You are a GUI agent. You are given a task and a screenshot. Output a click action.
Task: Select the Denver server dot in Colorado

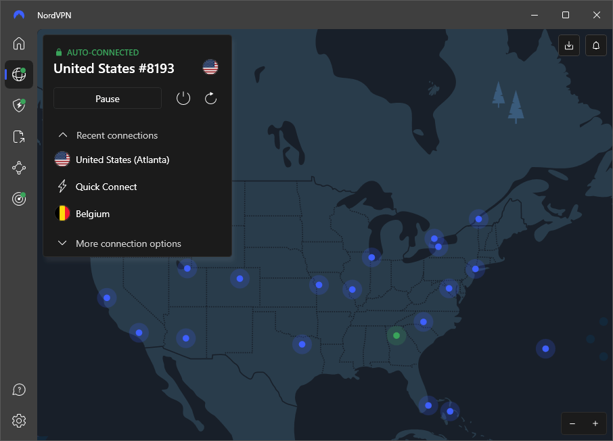coord(240,279)
